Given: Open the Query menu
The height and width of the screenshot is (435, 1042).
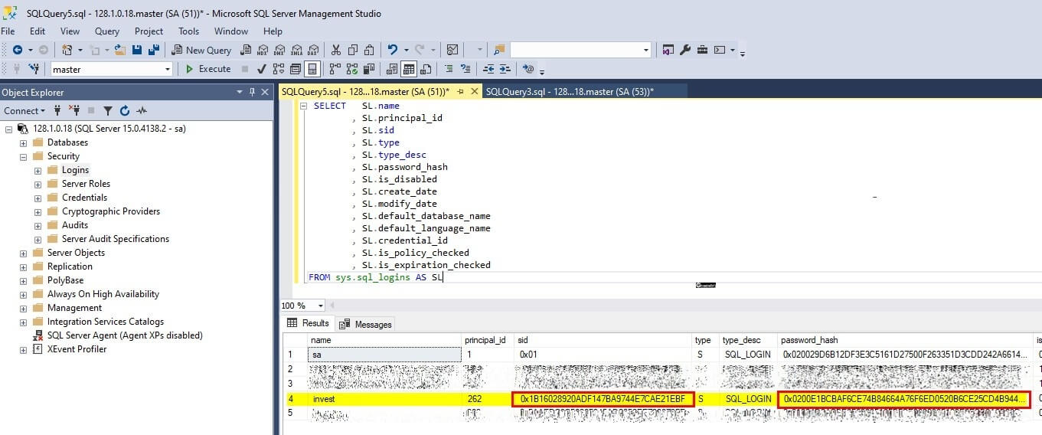Looking at the screenshot, I should [x=107, y=31].
